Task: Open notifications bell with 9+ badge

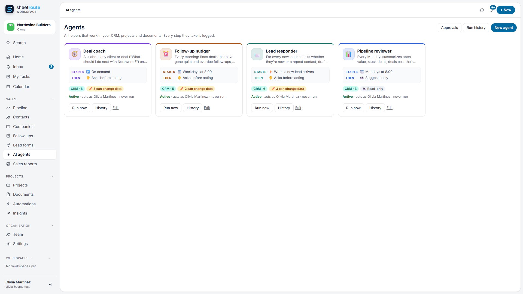Action: 491,10
